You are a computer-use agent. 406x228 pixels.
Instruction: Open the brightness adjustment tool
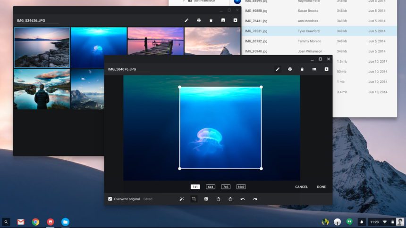tap(206, 199)
